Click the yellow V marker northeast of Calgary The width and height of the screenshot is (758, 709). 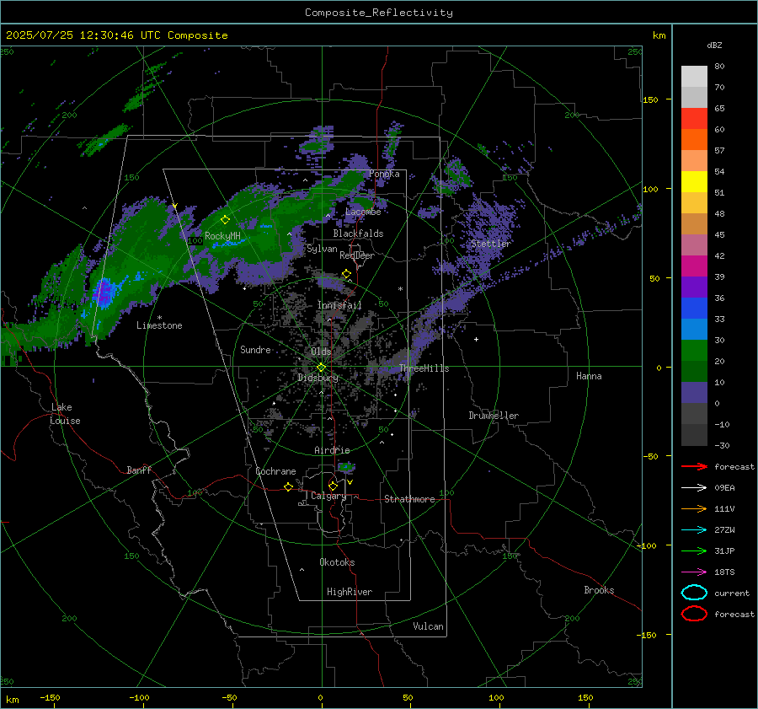tap(350, 482)
